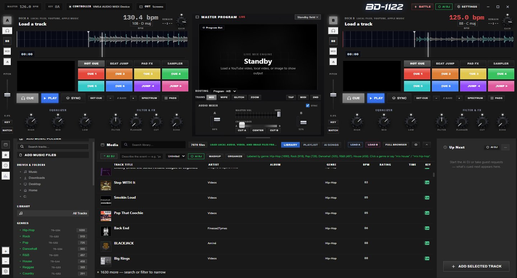The height and width of the screenshot is (278, 517).
Task: Click Load A button in library toolbar
Action: 355,145
